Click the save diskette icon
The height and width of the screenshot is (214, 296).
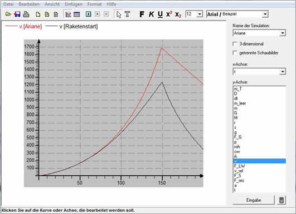click(x=17, y=14)
